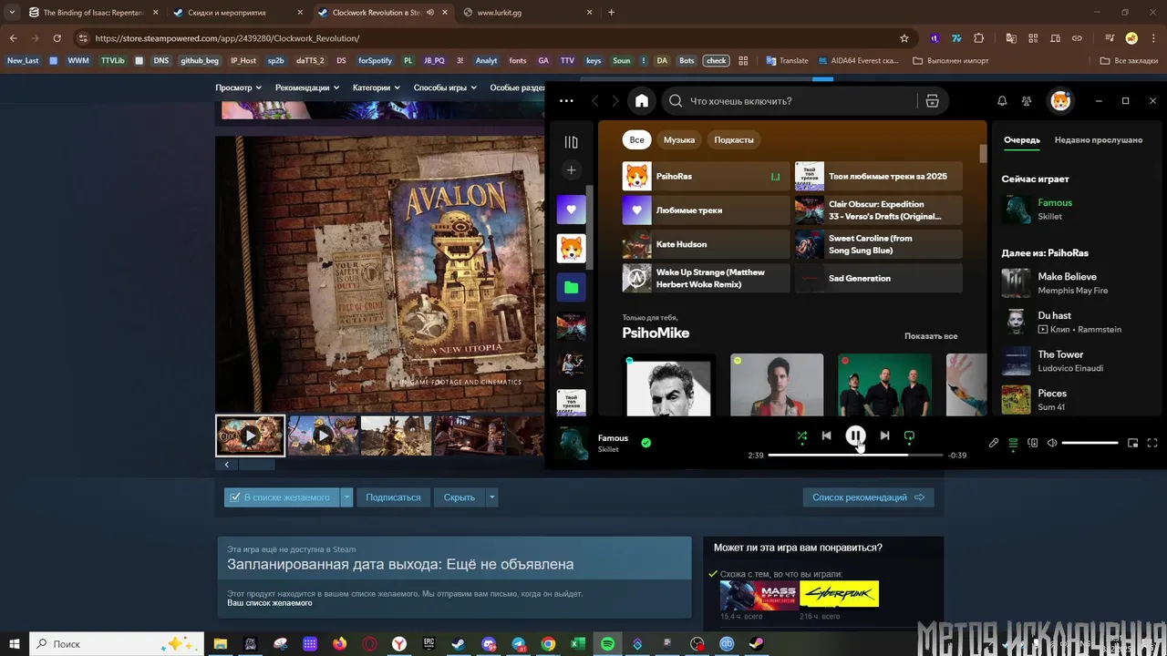1167x656 pixels.
Task: Toggle the "В списке желаемого" wishlist checkbox button
Action: [282, 497]
